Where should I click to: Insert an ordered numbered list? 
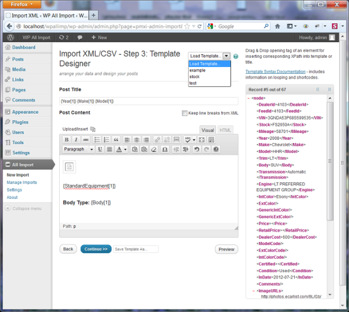106,140
